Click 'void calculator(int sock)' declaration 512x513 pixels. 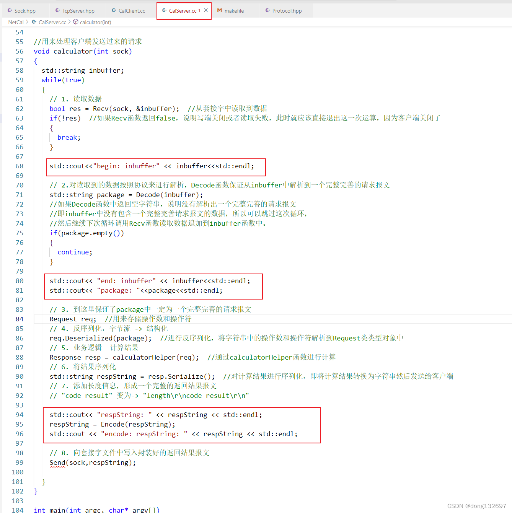[83, 51]
